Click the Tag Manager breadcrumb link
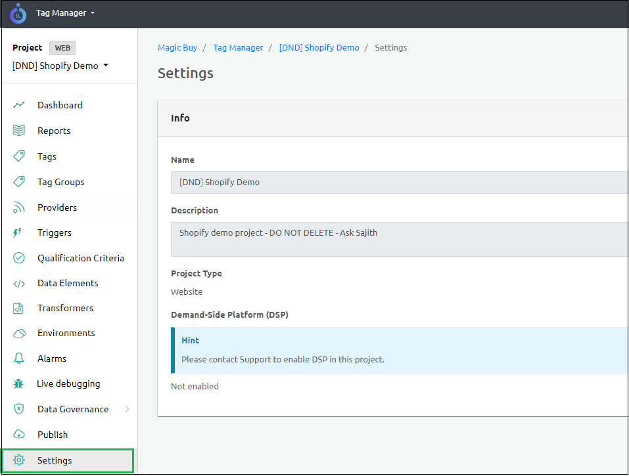Screen dimensions: 629x476 point(238,47)
